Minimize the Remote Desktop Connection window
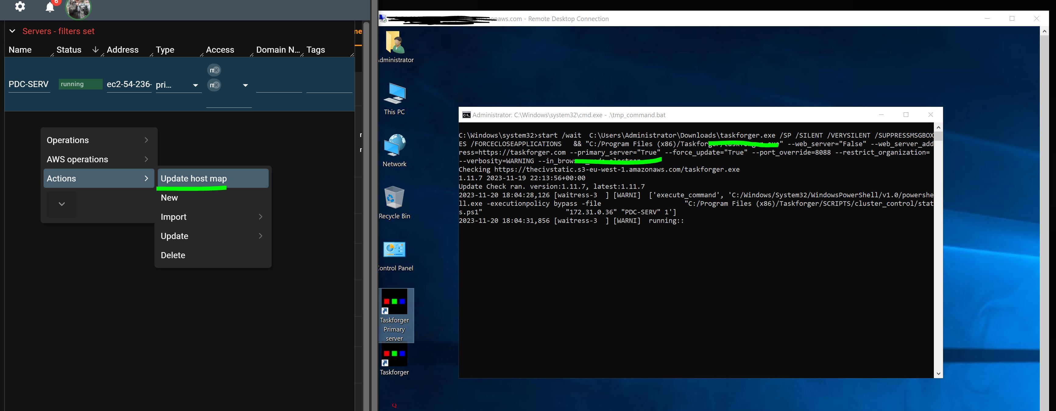1056x411 pixels. 987,19
